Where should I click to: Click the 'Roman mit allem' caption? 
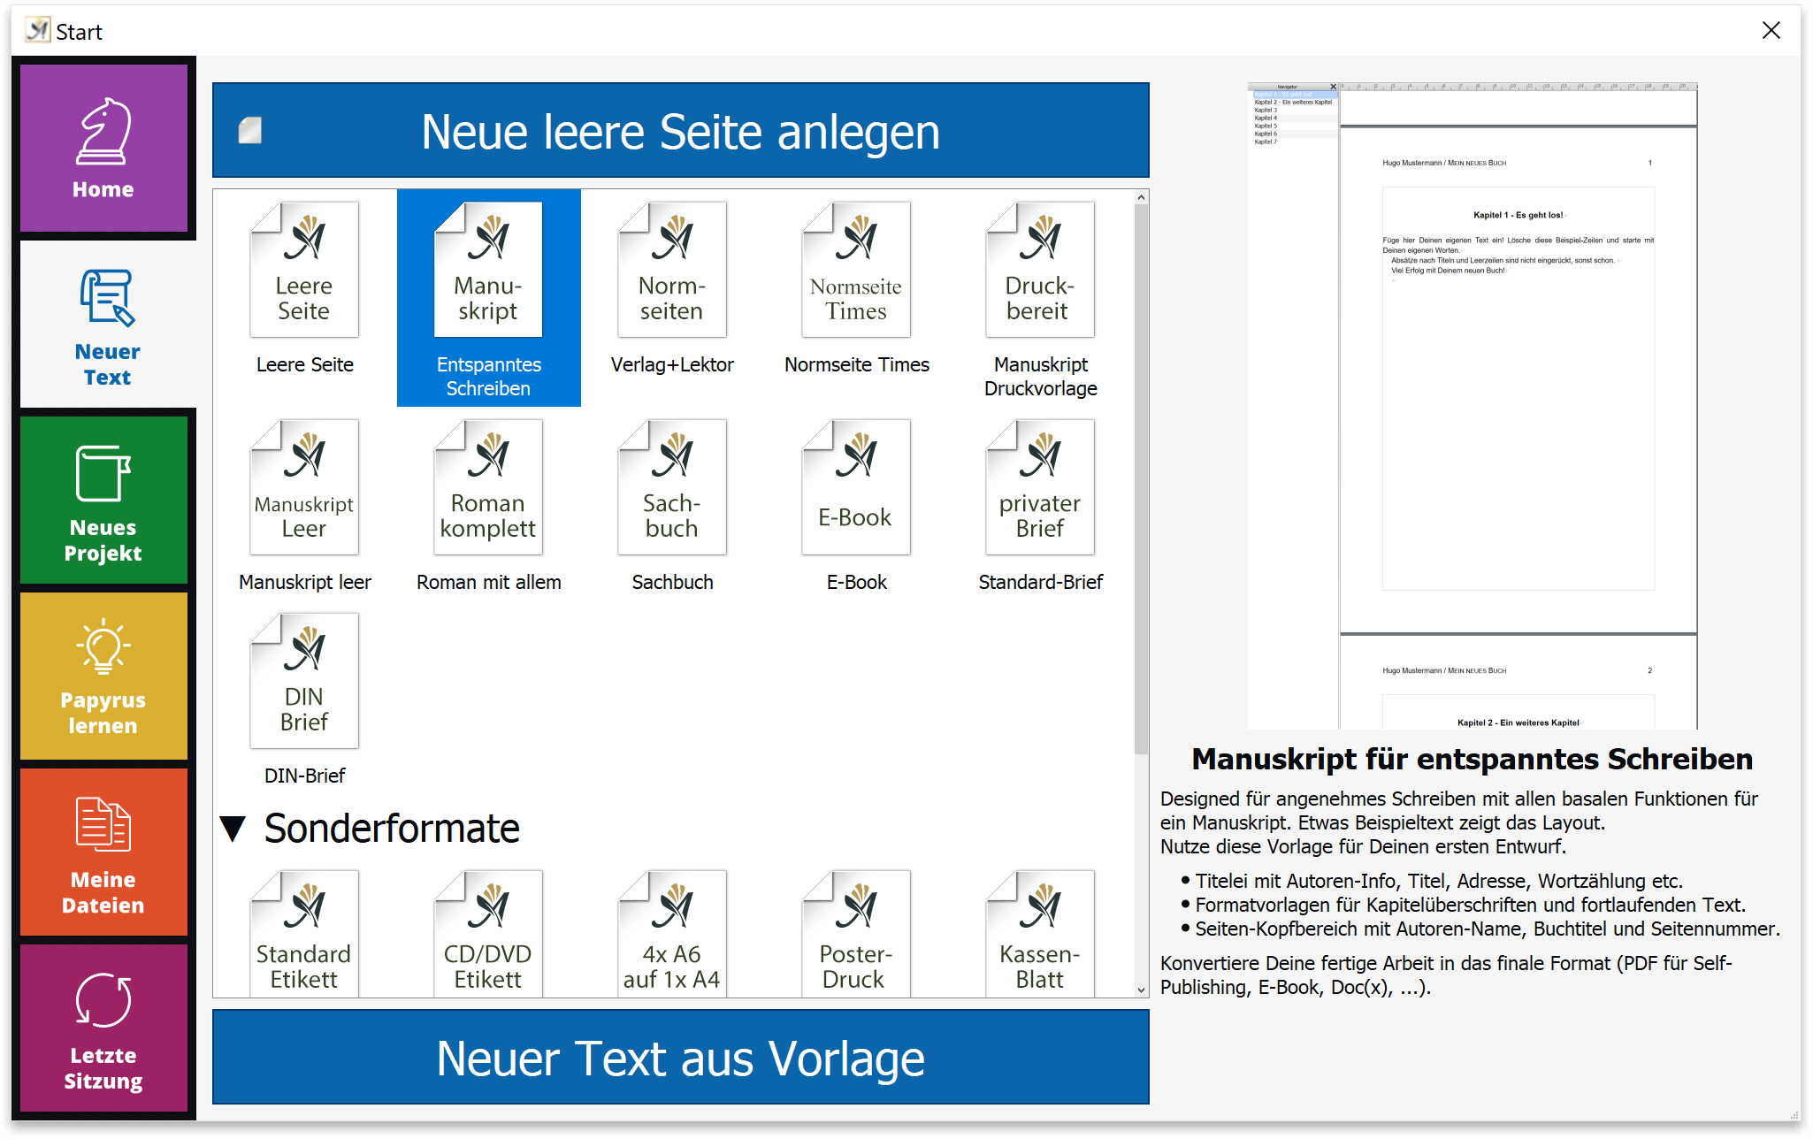tap(488, 582)
